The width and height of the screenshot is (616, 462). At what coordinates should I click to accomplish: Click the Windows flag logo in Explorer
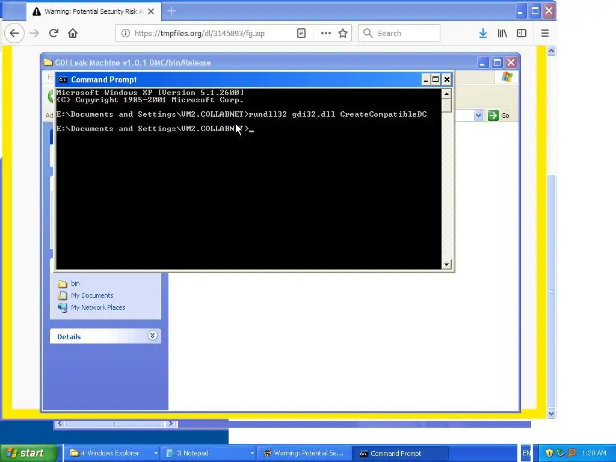507,77
